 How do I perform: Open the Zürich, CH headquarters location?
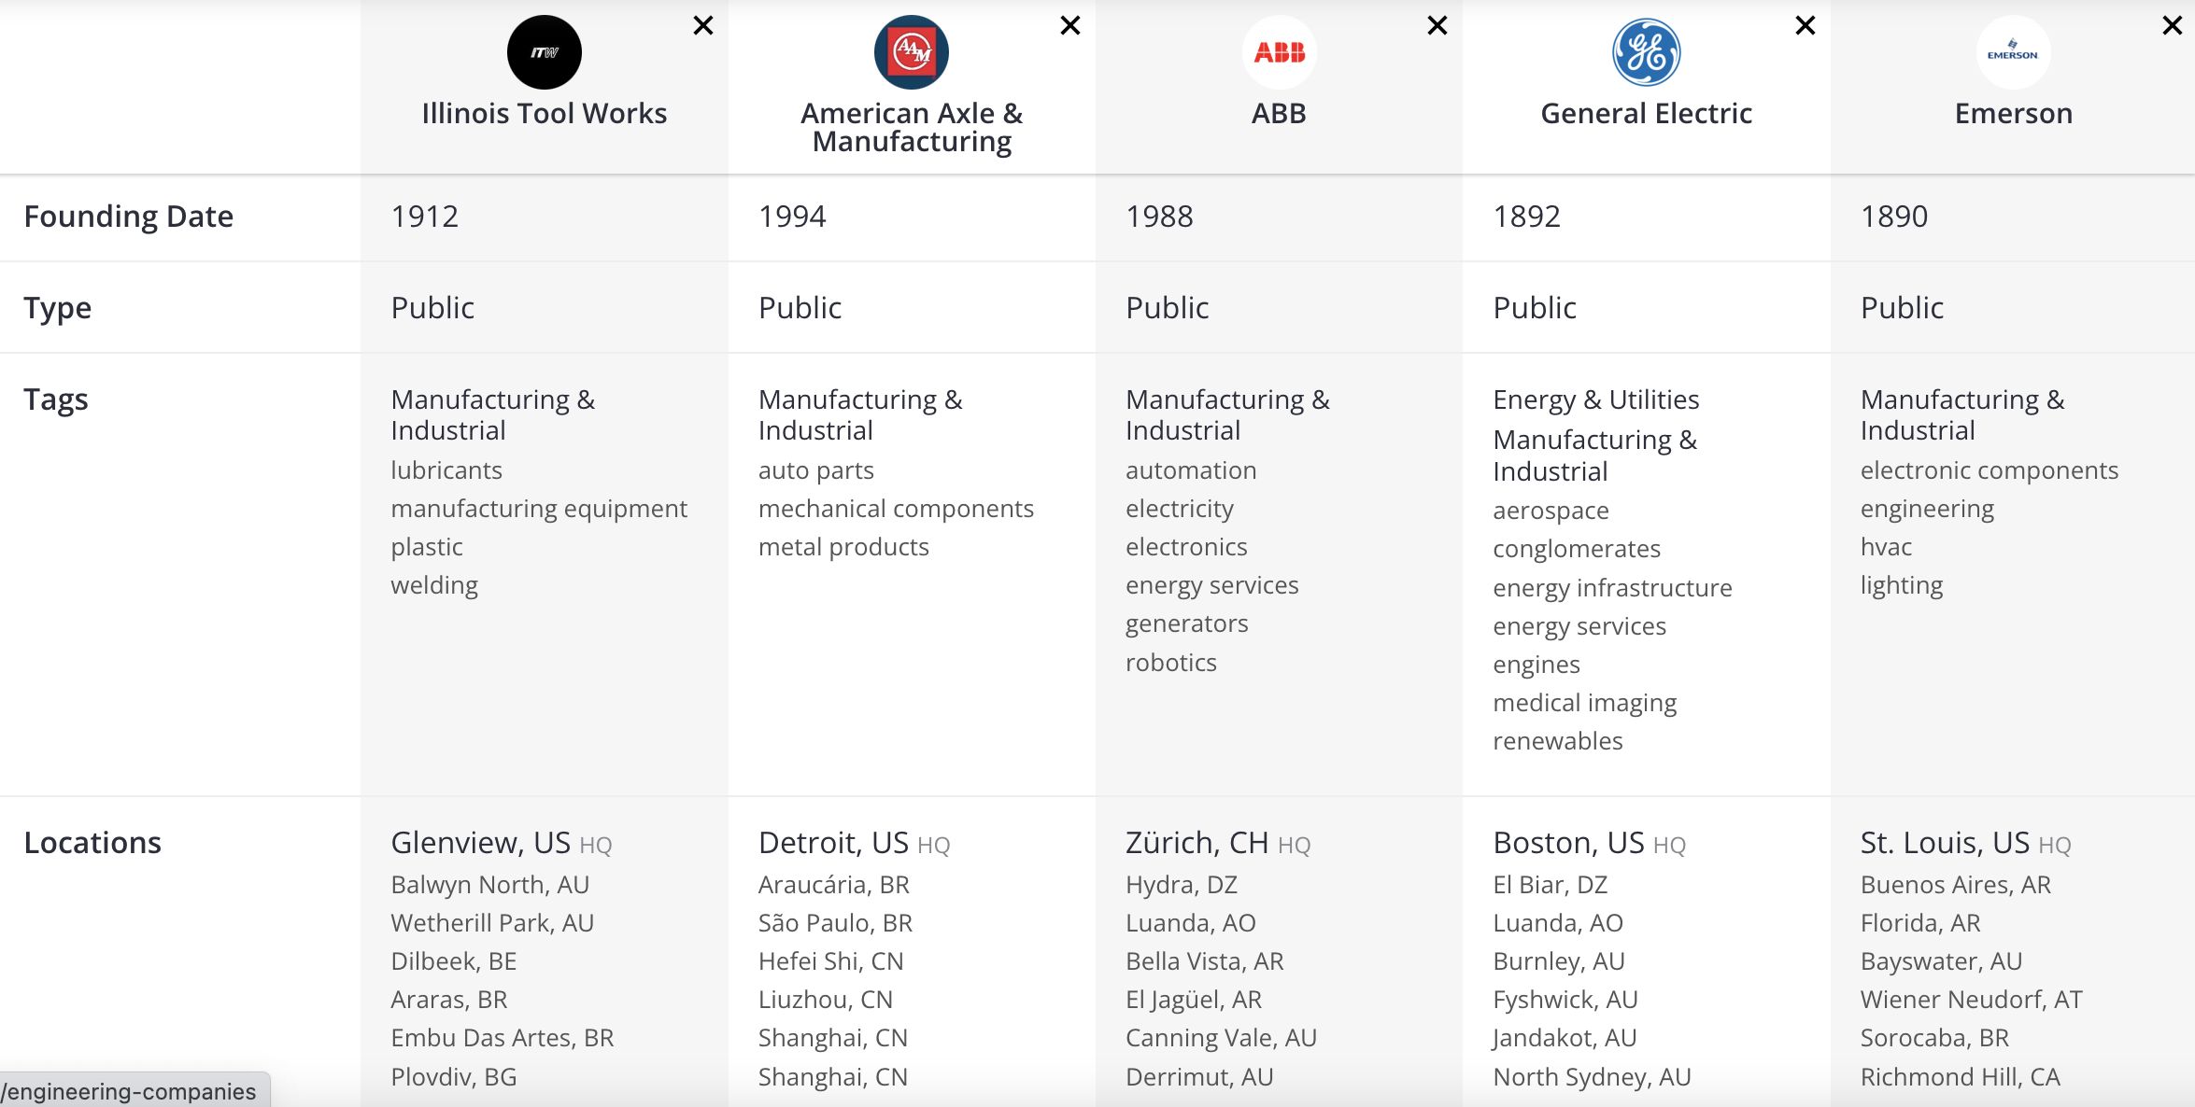(x=1197, y=843)
